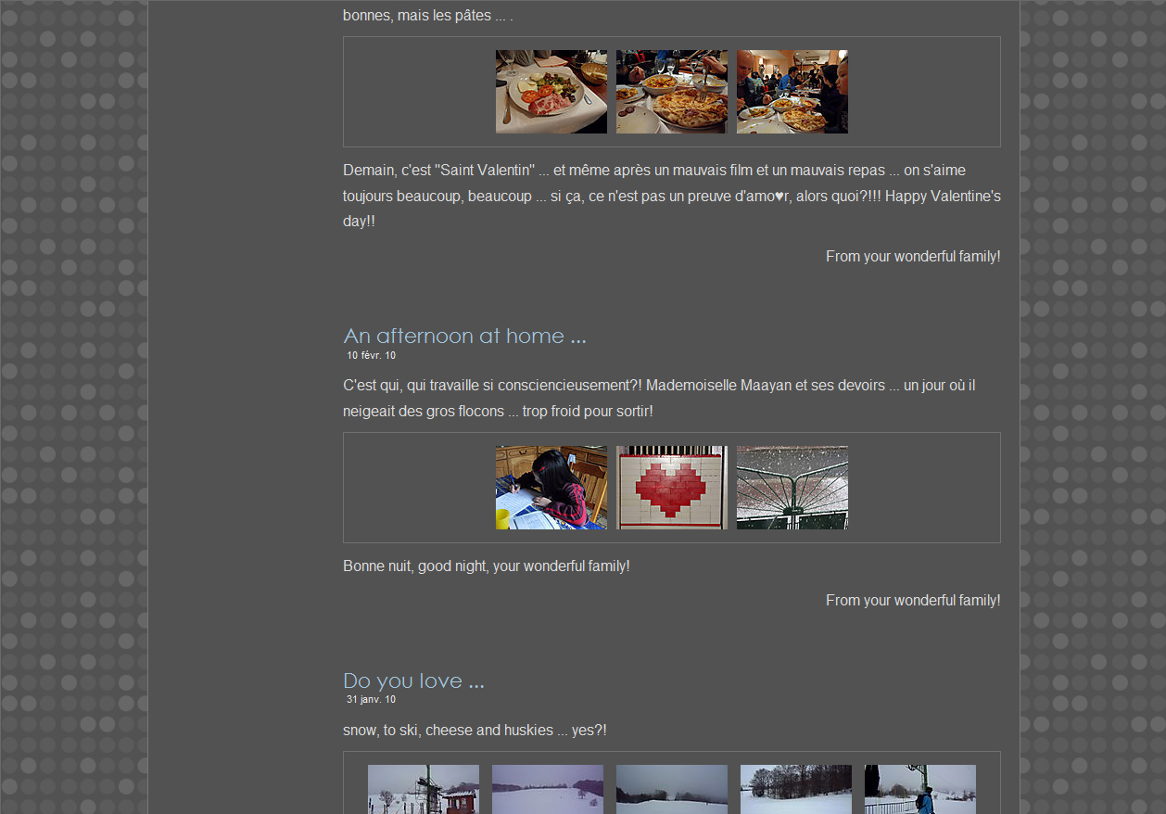Click the signature under the Saint Valentin paragraph
Image resolution: width=1166 pixels, height=814 pixels.
coord(912,257)
